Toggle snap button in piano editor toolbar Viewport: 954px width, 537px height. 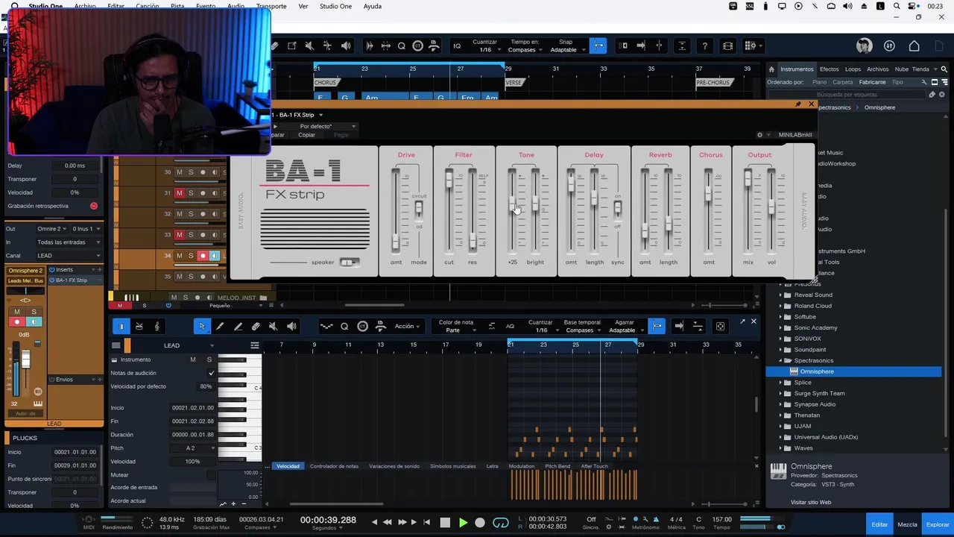657,327
